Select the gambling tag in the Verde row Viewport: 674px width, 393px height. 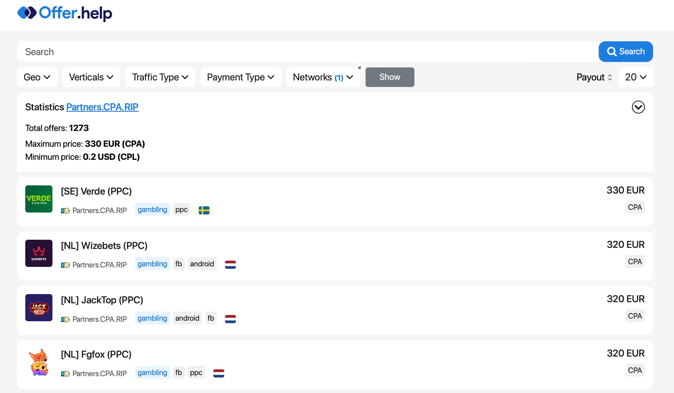pos(152,210)
